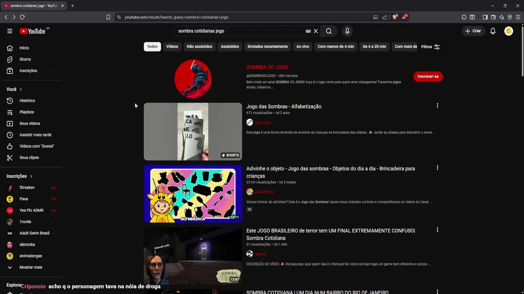The image size is (524, 294).
Task: Open options menu for JOGO BRASILEIRO de terror
Action: pyautogui.click(x=437, y=230)
